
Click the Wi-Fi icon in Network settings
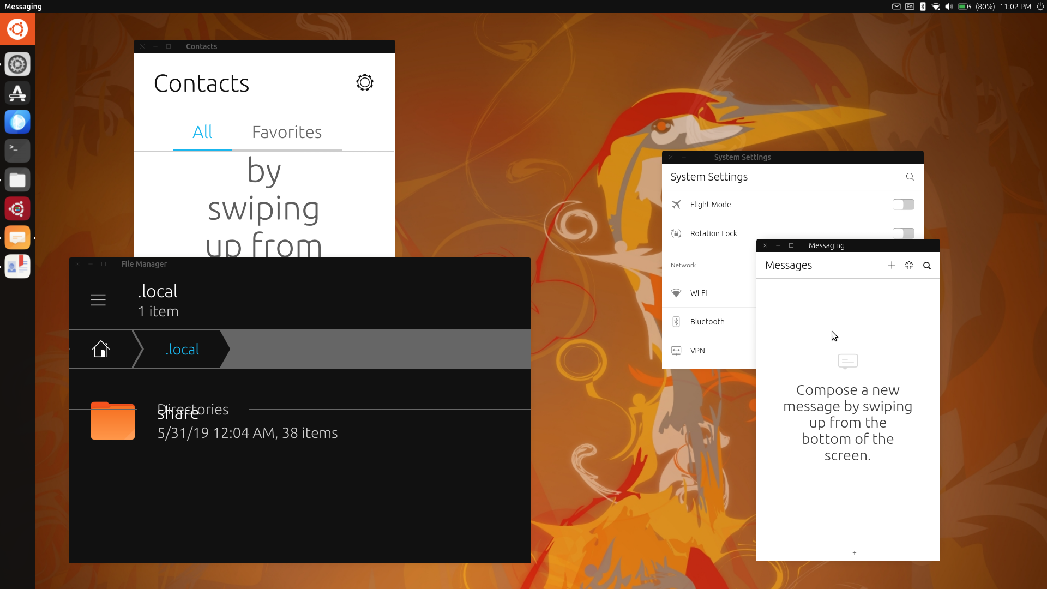(676, 293)
